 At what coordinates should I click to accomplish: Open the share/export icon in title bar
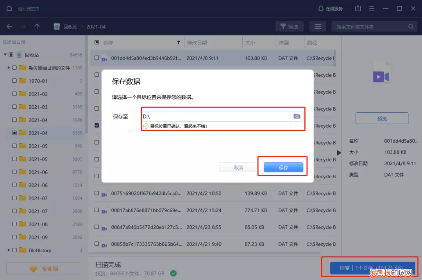click(x=358, y=8)
